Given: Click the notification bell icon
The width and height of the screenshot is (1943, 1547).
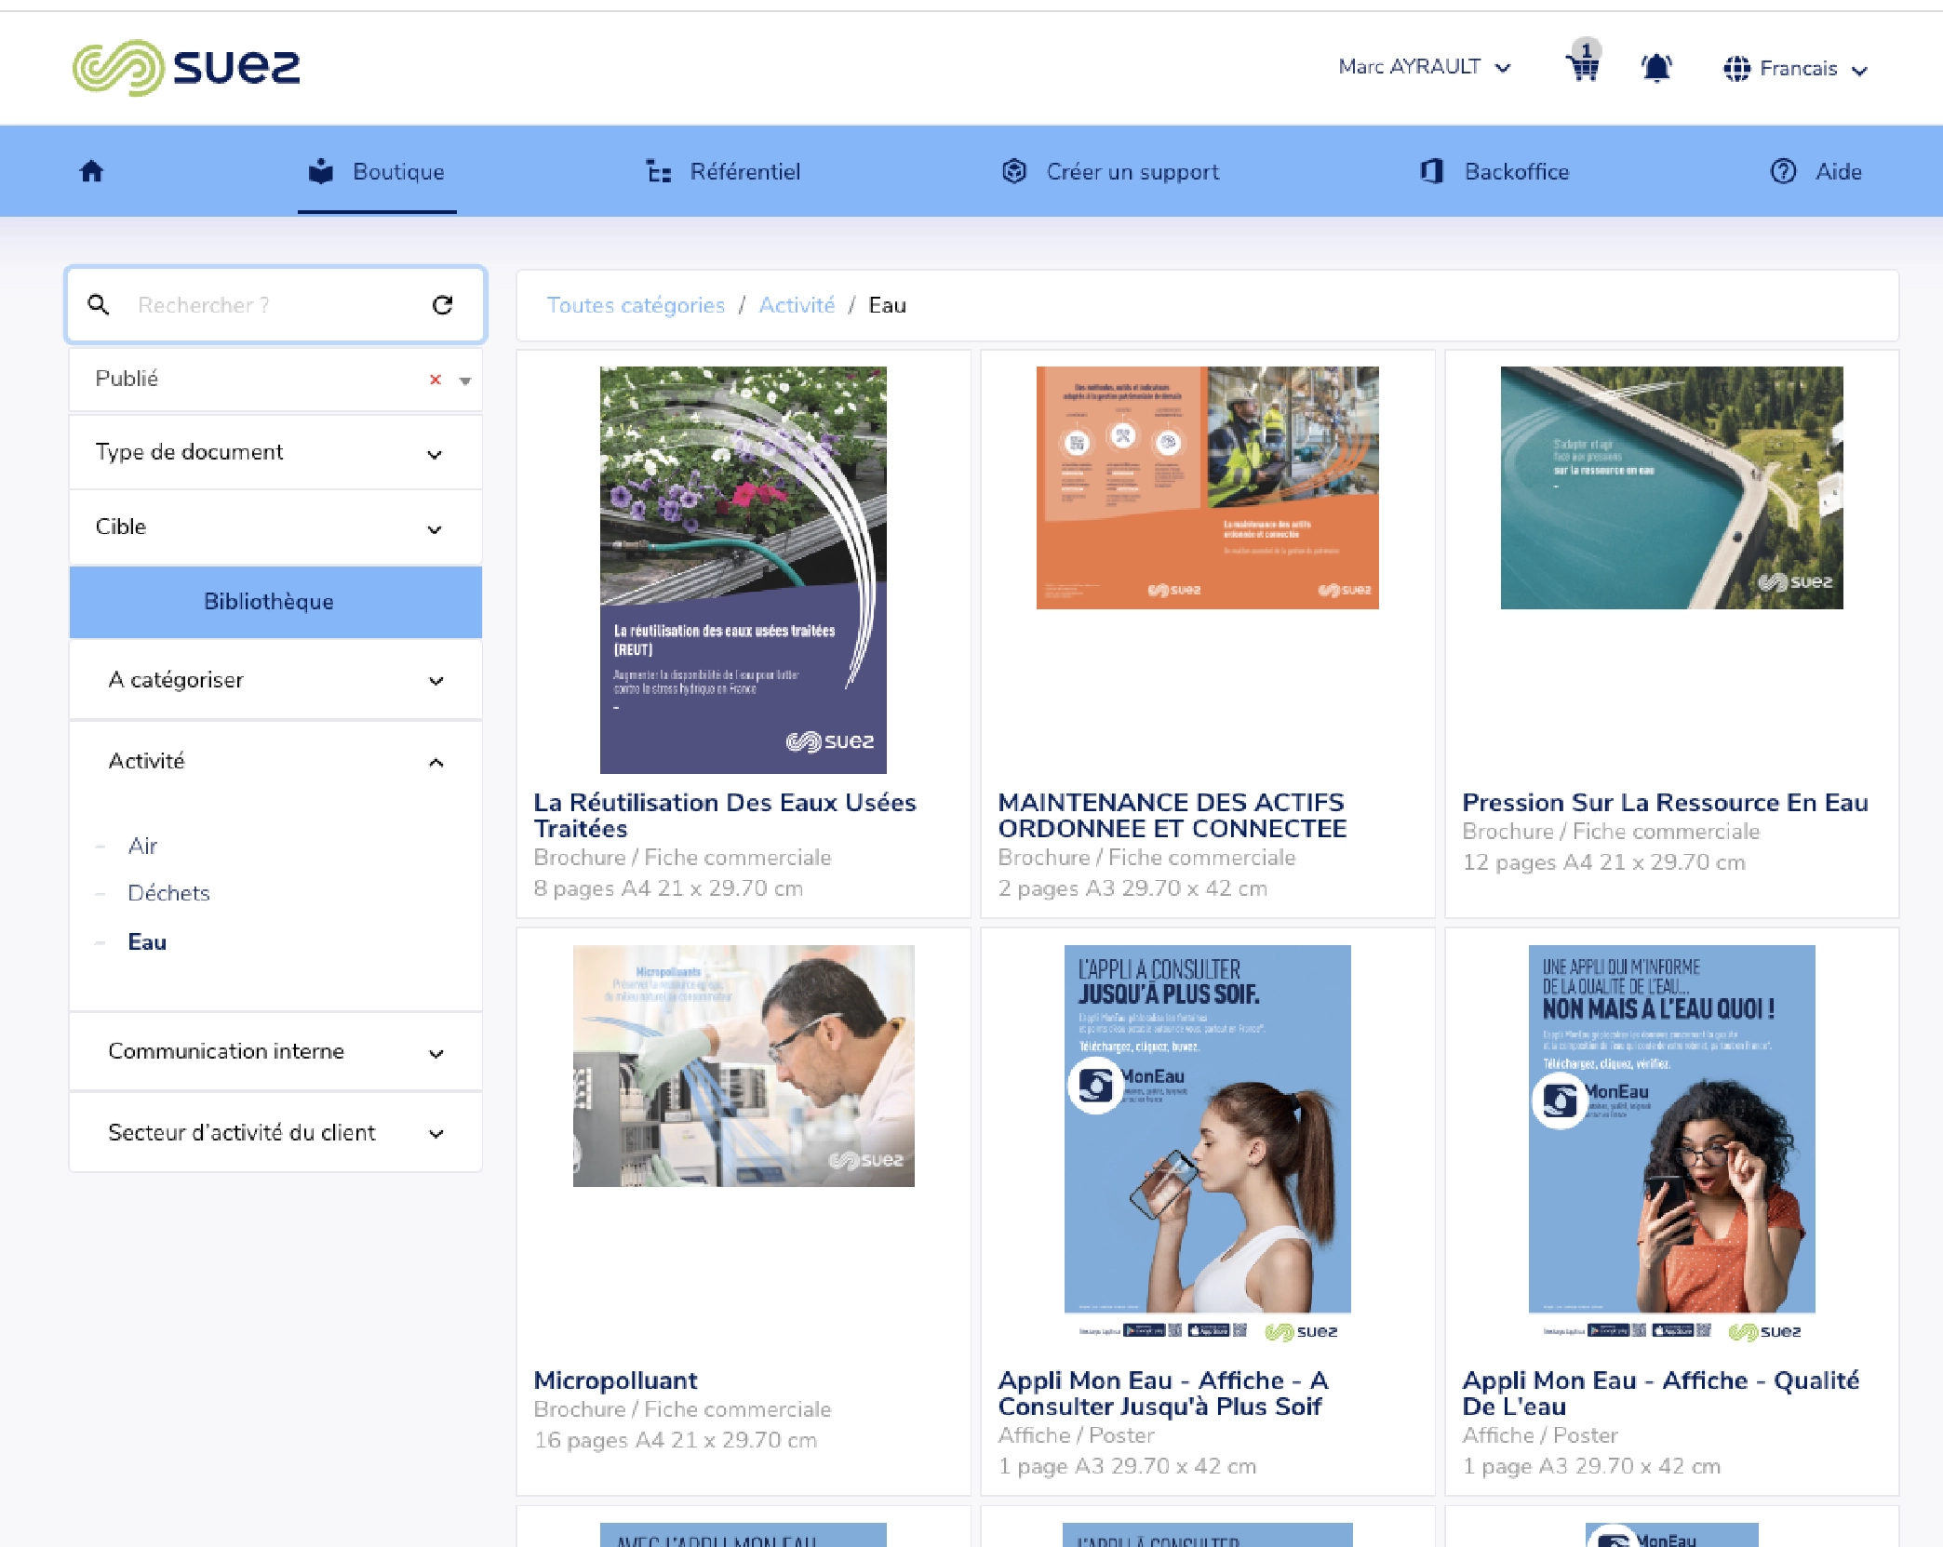Looking at the screenshot, I should (x=1655, y=68).
